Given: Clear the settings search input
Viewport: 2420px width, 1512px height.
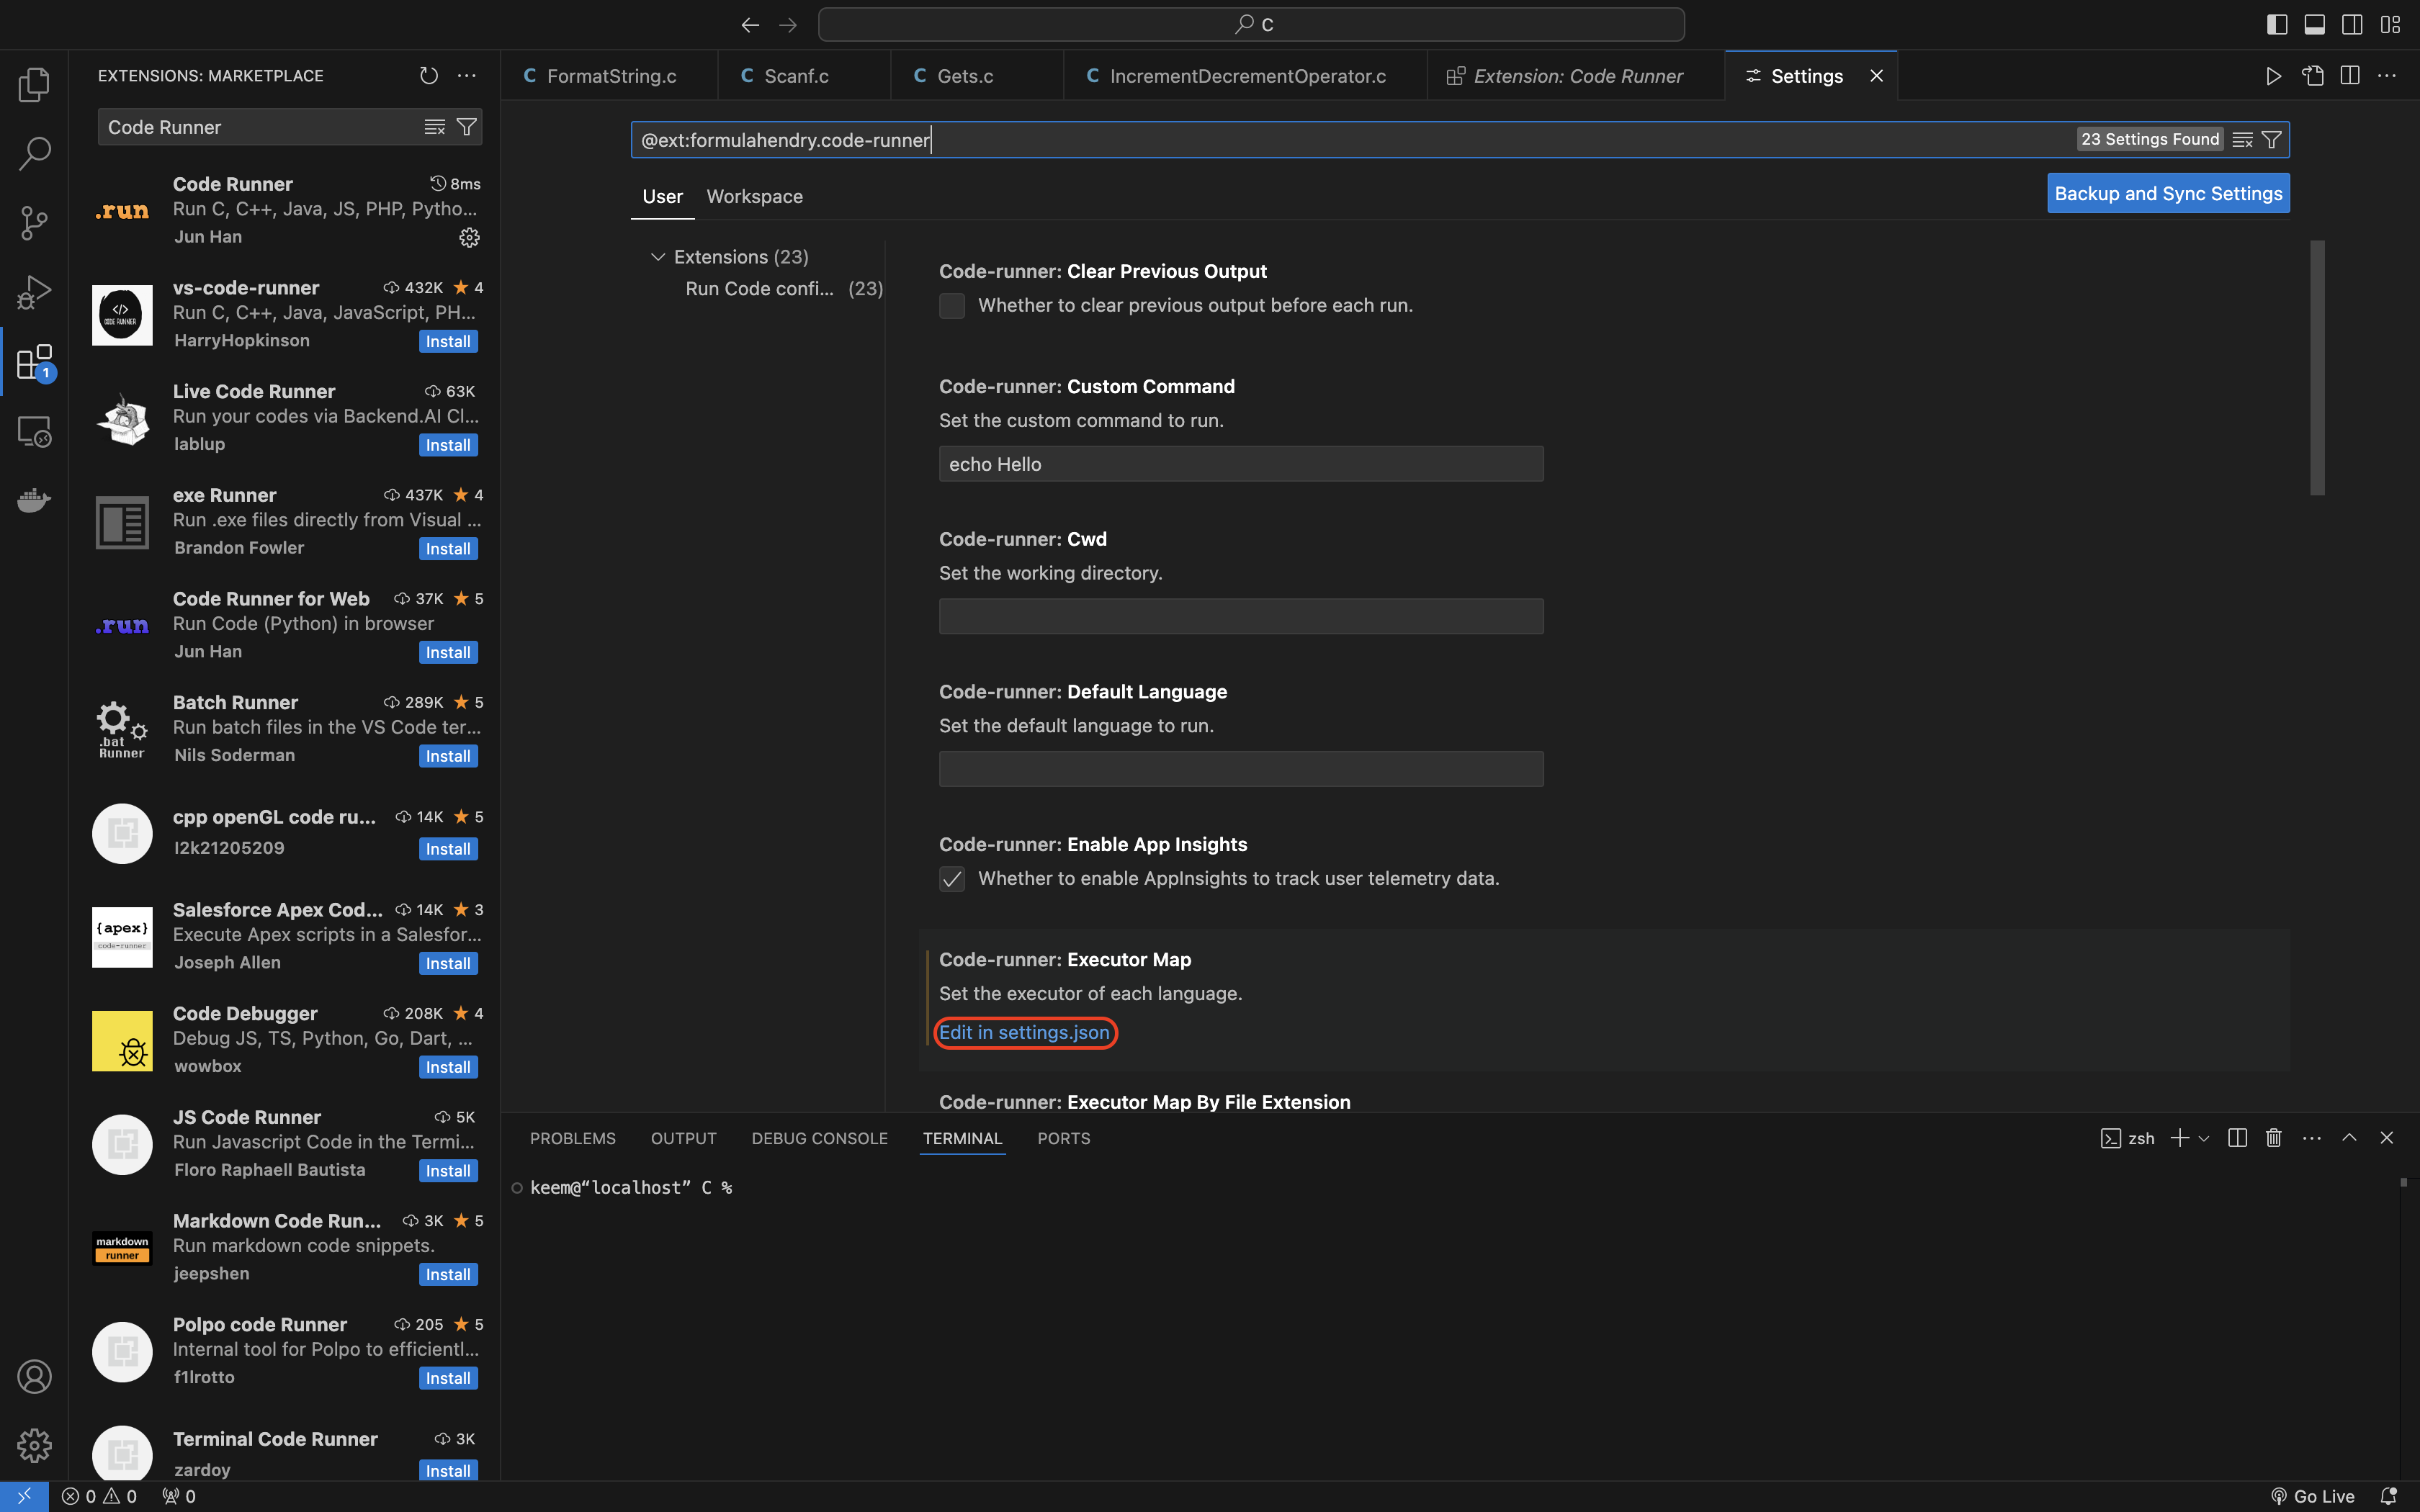Looking at the screenshot, I should click(2243, 140).
